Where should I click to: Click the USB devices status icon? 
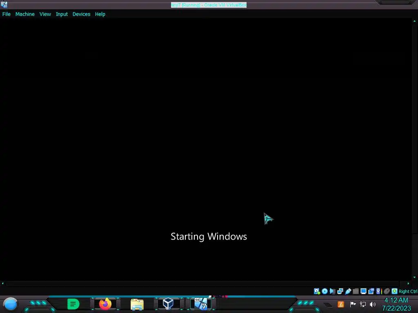pos(348,291)
